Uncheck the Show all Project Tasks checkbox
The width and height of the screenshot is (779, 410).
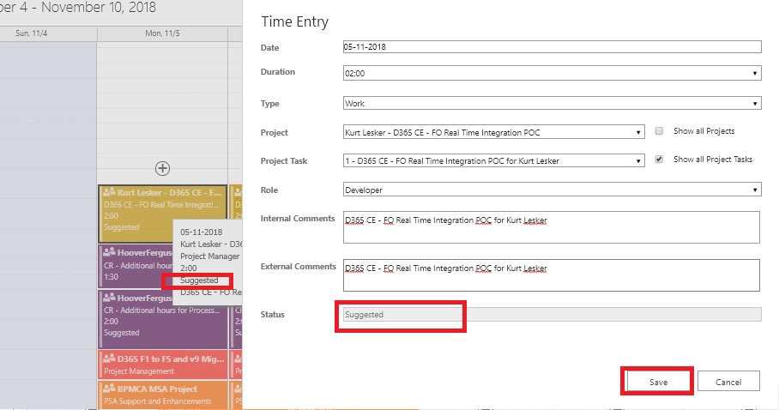(x=659, y=160)
